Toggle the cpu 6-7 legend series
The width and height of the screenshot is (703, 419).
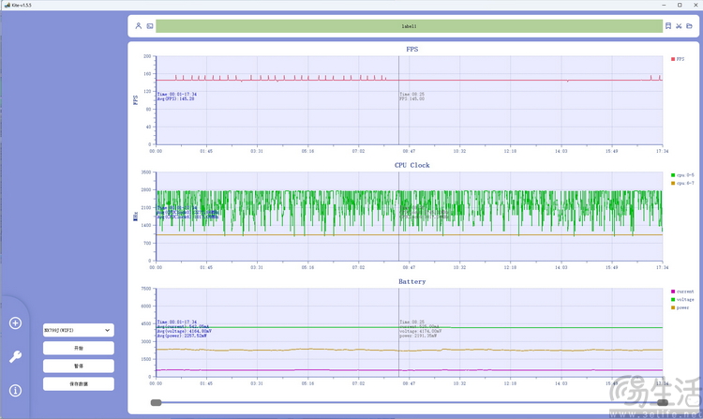click(681, 183)
